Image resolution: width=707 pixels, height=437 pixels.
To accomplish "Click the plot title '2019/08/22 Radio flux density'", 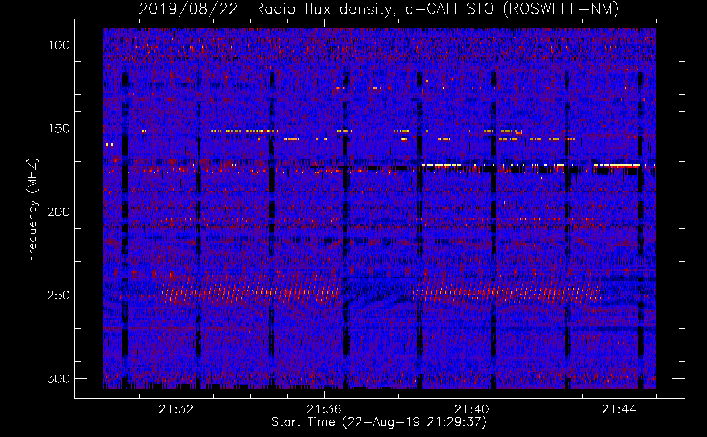I will pyautogui.click(x=379, y=9).
